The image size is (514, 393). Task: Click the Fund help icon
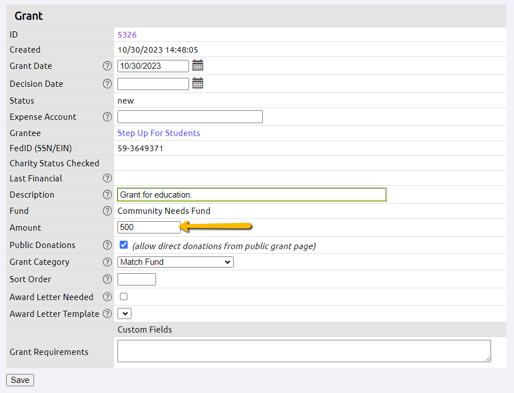(107, 211)
